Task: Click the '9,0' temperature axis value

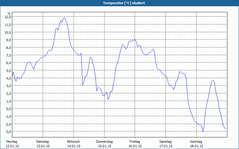Action: 8,40
